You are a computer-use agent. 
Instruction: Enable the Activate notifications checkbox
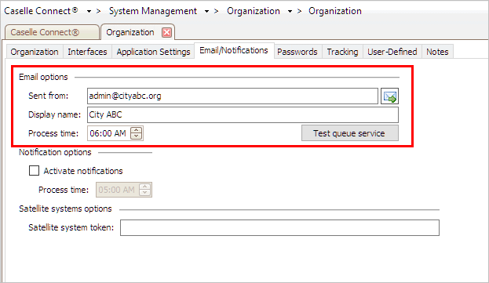pos(34,171)
